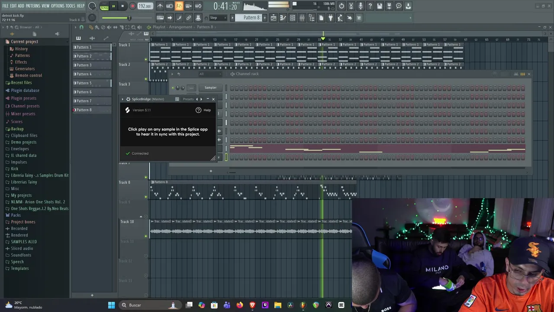Toggle Sampler channel mute LED
The height and width of the screenshot is (312, 554).
tap(173, 88)
